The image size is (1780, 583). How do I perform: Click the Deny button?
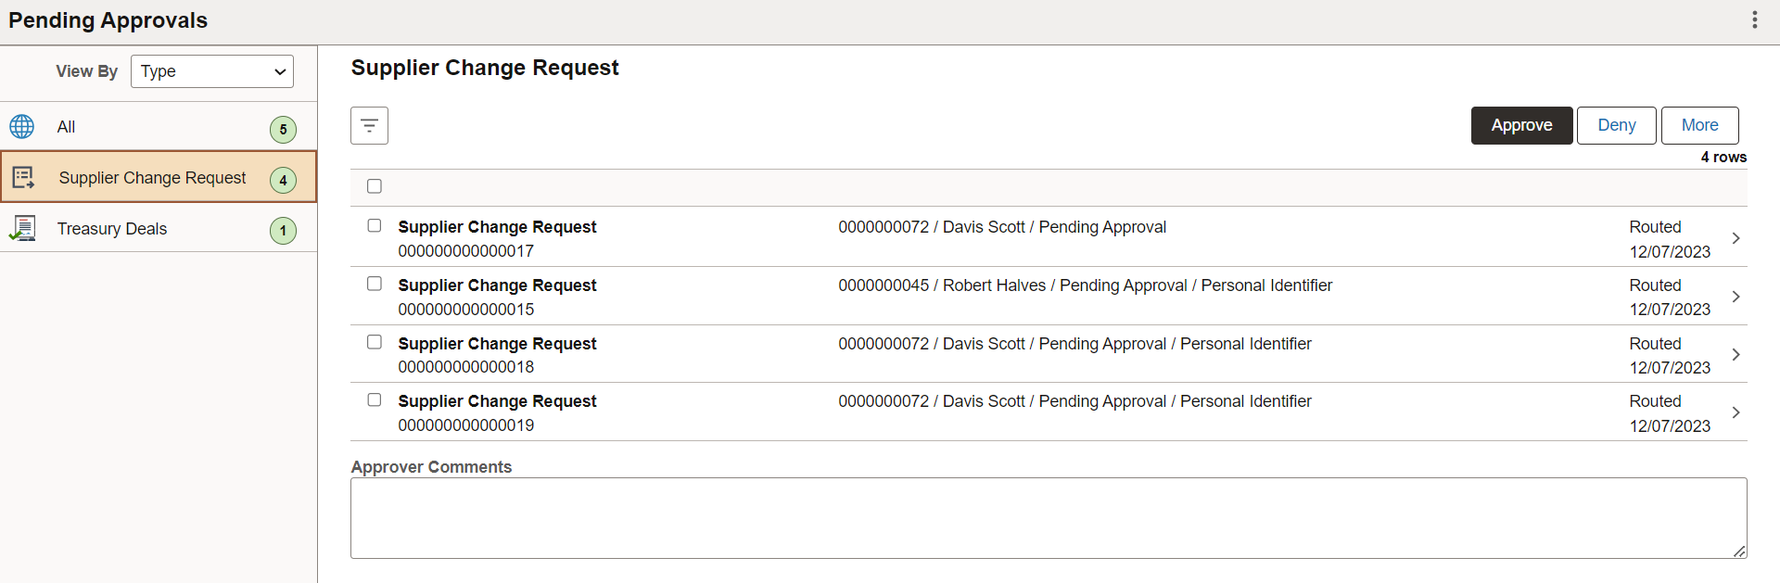coord(1616,124)
